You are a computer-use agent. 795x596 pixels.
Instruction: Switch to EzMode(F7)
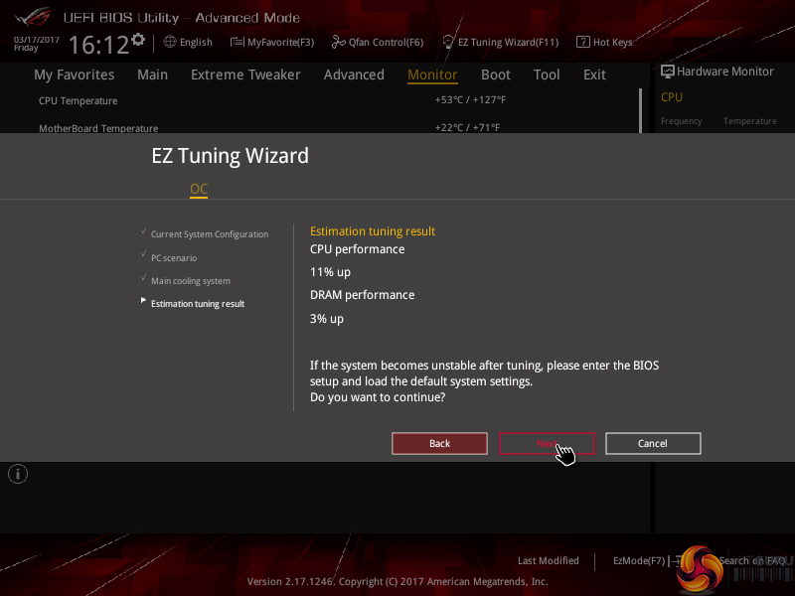click(639, 560)
